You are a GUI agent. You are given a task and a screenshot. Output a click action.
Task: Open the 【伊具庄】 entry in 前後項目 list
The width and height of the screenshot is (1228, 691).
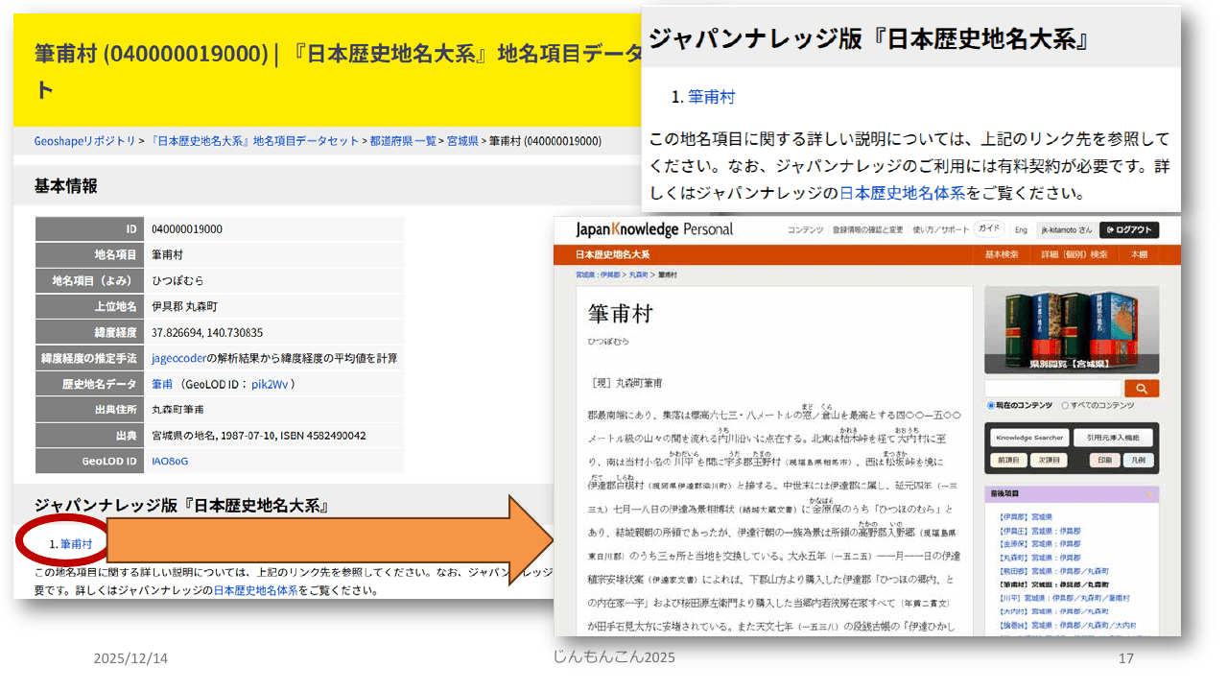[1039, 531]
